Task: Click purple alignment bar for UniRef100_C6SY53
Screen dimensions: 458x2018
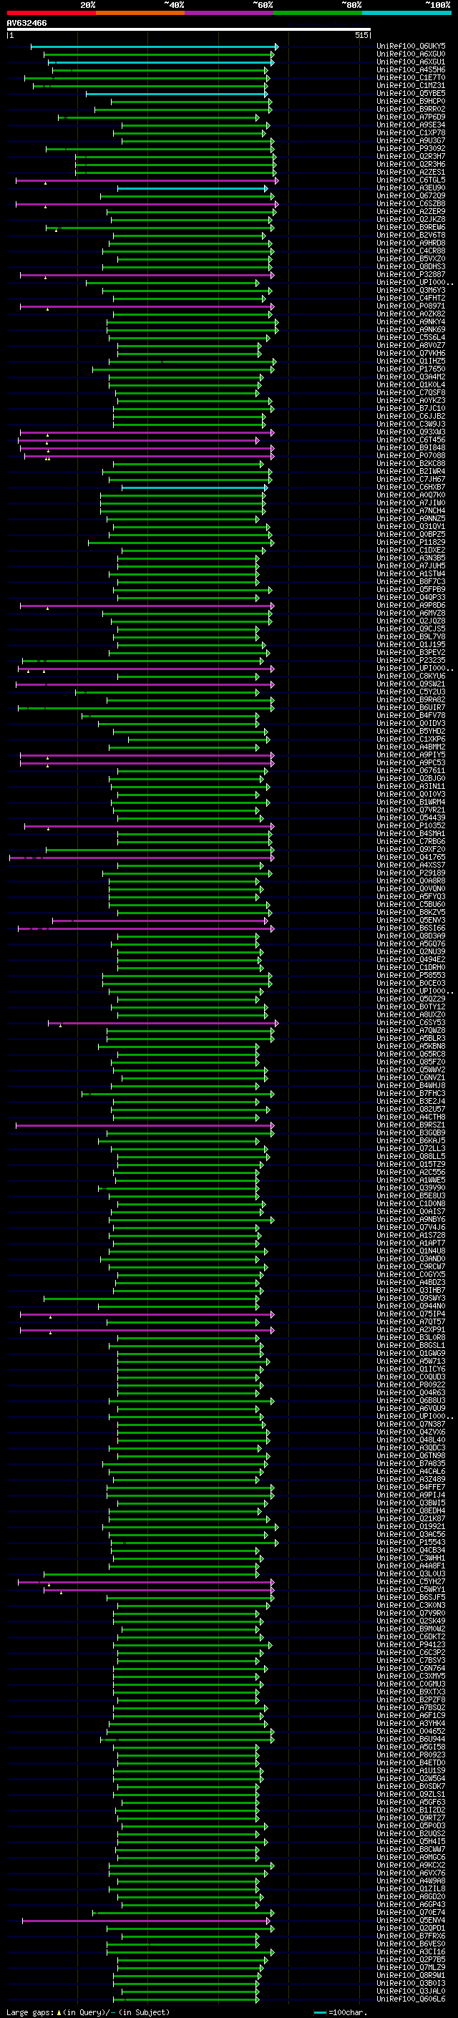Action: (163, 1023)
